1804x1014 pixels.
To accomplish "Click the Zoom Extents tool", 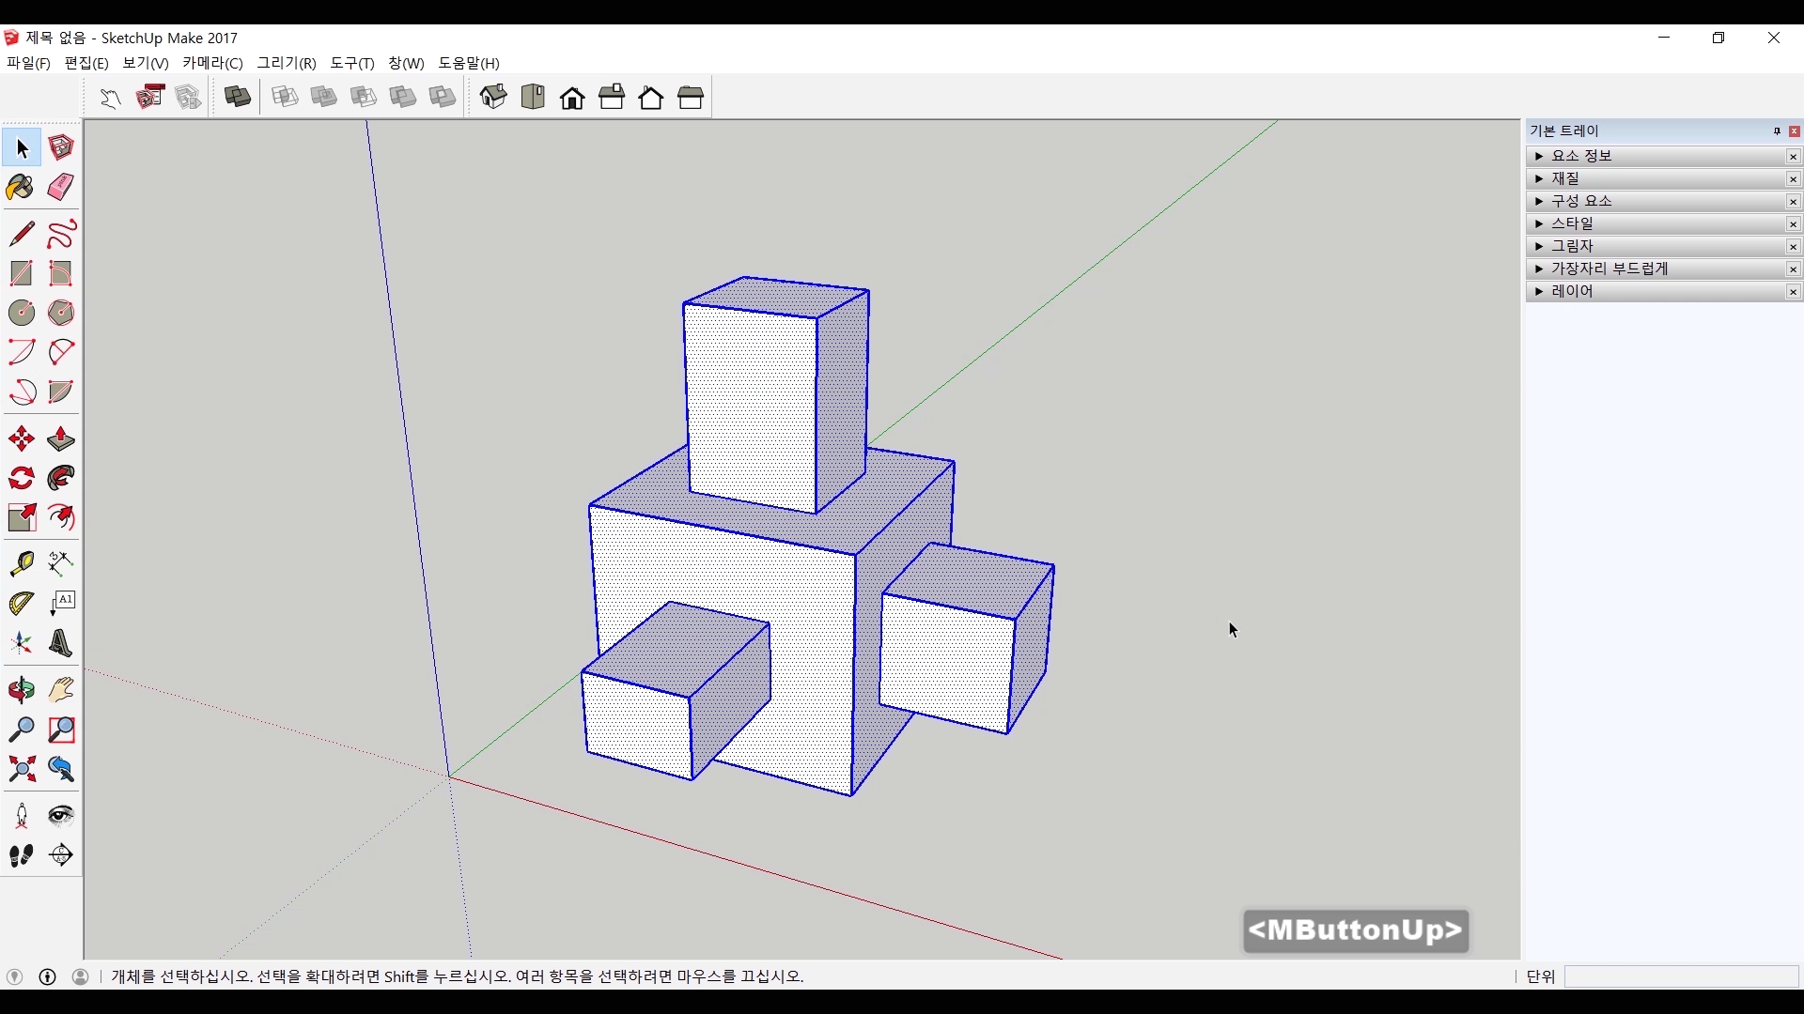I will tap(21, 770).
